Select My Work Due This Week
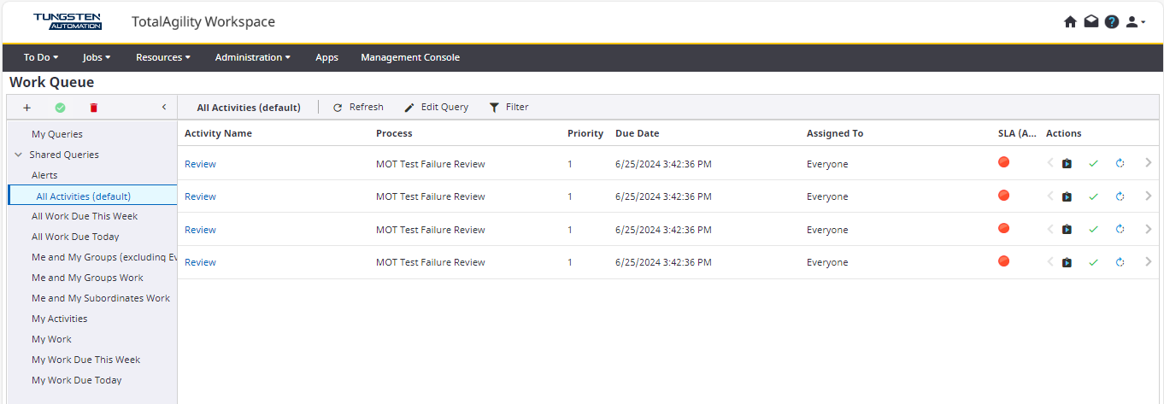This screenshot has height=404, width=1164. (85, 360)
